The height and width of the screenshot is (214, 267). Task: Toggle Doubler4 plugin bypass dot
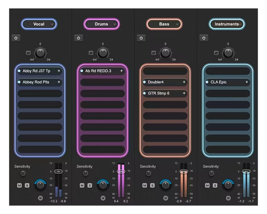tap(144, 82)
